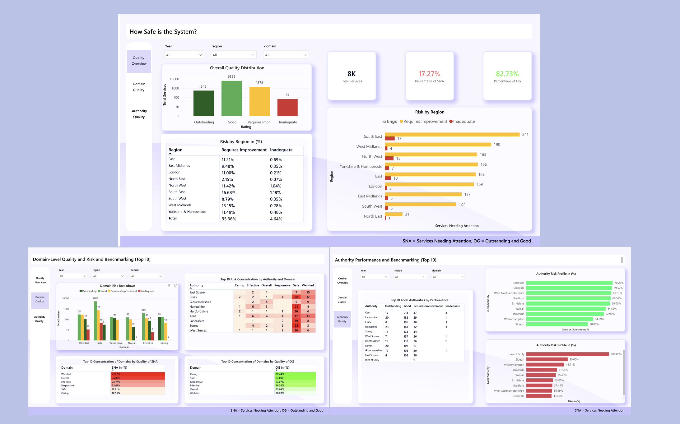Open domain dropdown on Domain-Level Quality page

tap(146, 276)
